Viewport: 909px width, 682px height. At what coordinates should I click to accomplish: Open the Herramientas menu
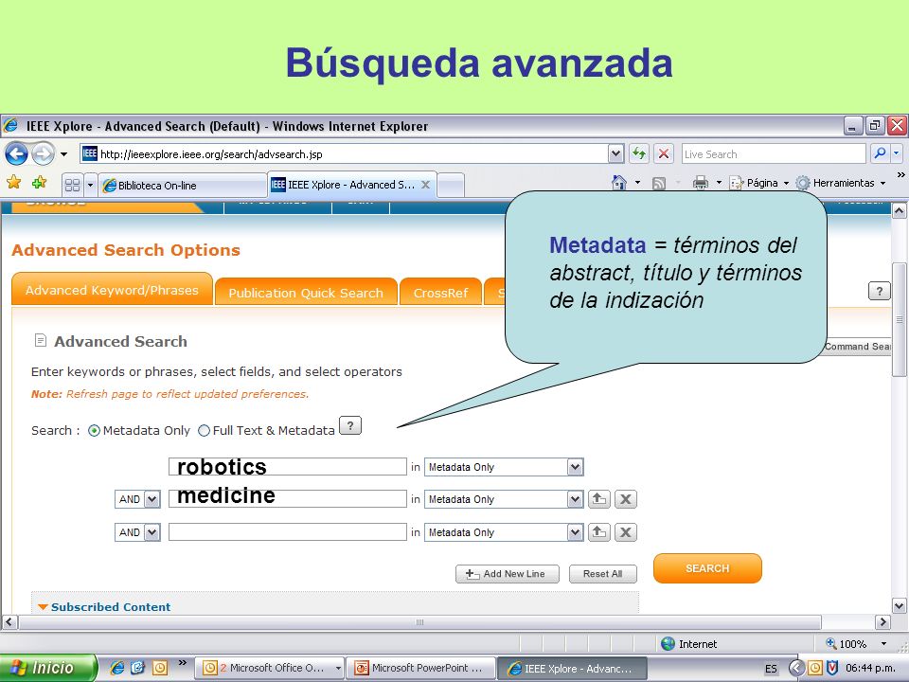(x=841, y=183)
